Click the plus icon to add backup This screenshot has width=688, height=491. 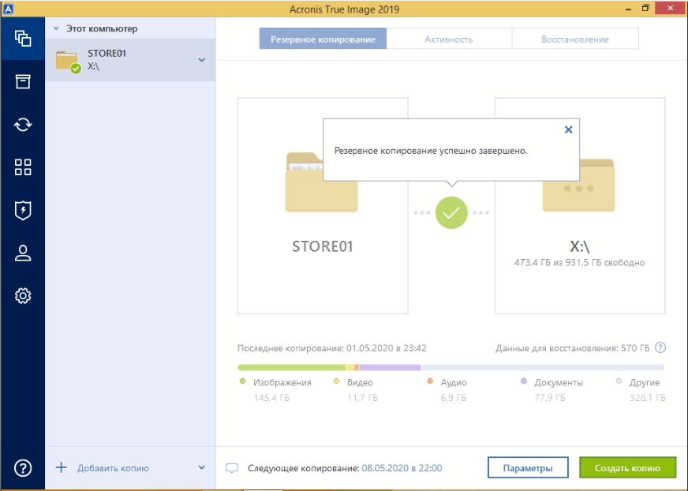click(61, 467)
